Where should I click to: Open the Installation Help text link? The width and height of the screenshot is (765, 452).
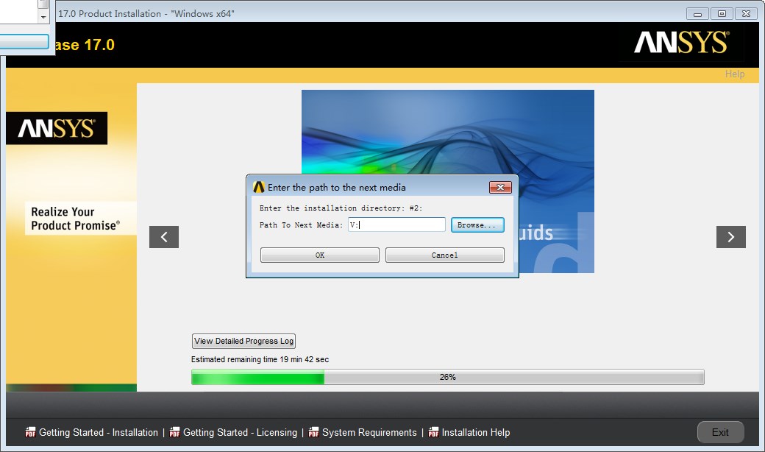[x=475, y=432]
